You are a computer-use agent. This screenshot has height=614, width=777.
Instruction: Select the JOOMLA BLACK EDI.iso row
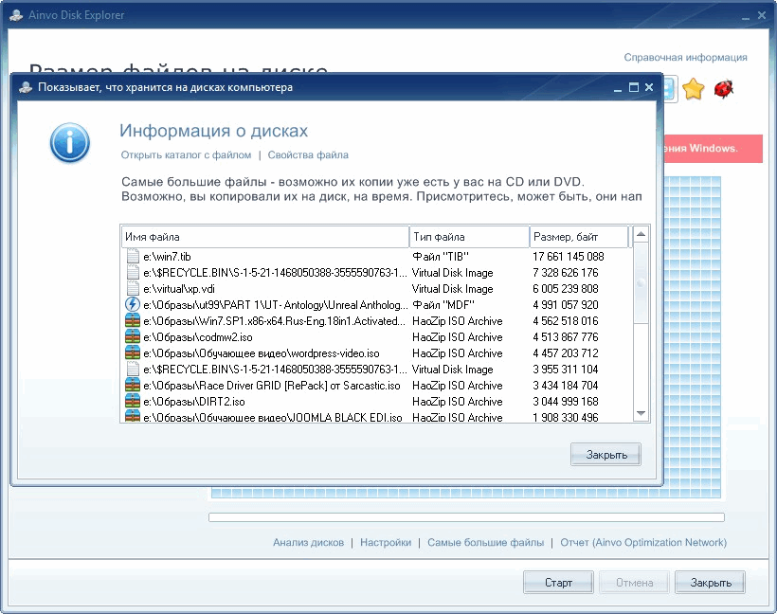376,417
